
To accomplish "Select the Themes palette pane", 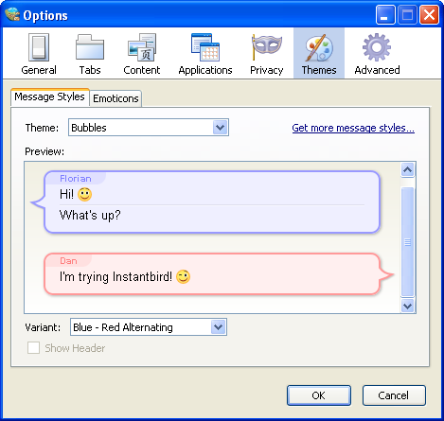I will 319,54.
